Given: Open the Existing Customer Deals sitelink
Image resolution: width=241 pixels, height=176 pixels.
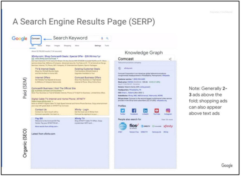Looking at the screenshot, I should [x=87, y=69].
